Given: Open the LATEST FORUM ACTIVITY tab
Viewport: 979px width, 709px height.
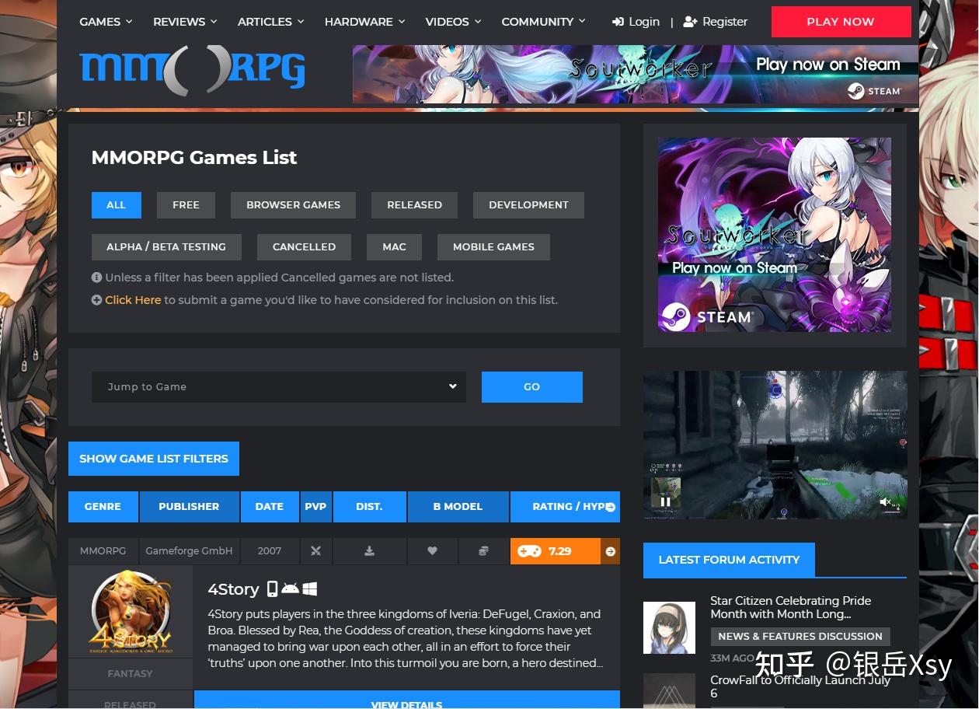Looking at the screenshot, I should click(728, 560).
